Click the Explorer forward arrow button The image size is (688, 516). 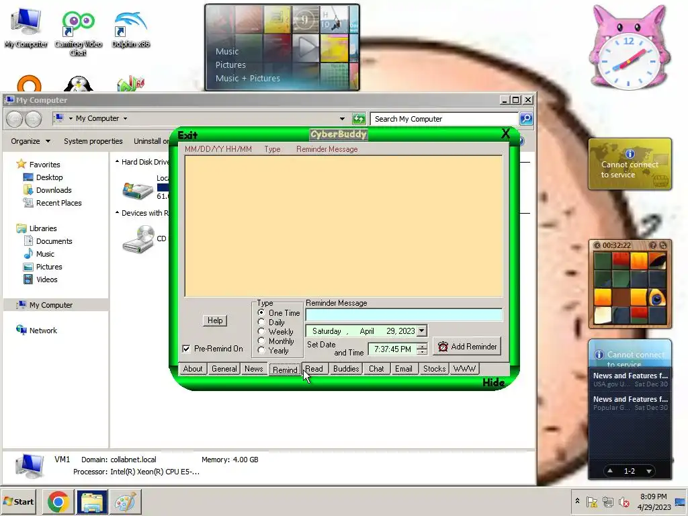pyautogui.click(x=33, y=119)
